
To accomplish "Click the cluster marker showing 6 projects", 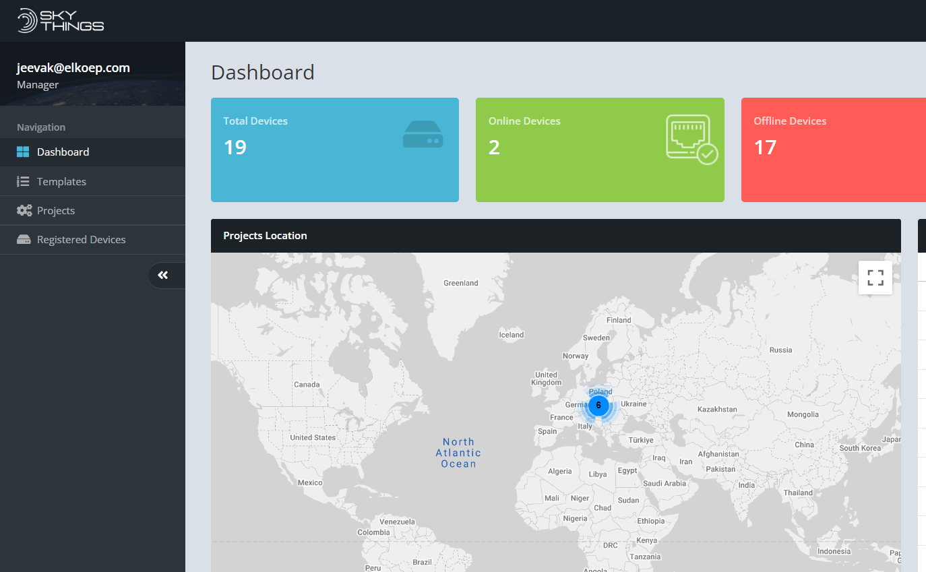I will click(x=598, y=406).
